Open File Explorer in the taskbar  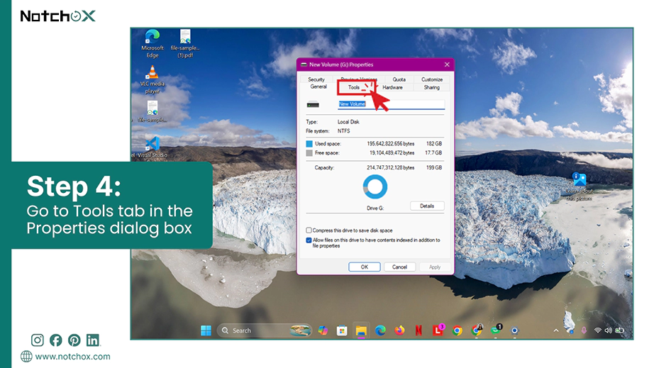[x=361, y=330]
